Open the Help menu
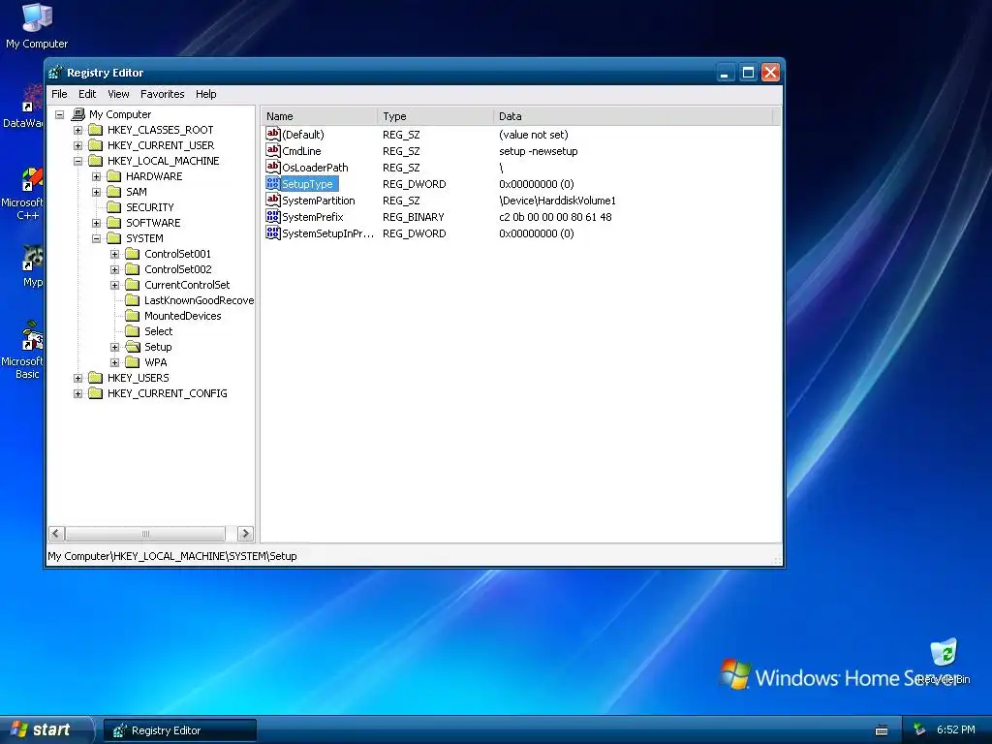This screenshot has width=992, height=744. coord(205,94)
